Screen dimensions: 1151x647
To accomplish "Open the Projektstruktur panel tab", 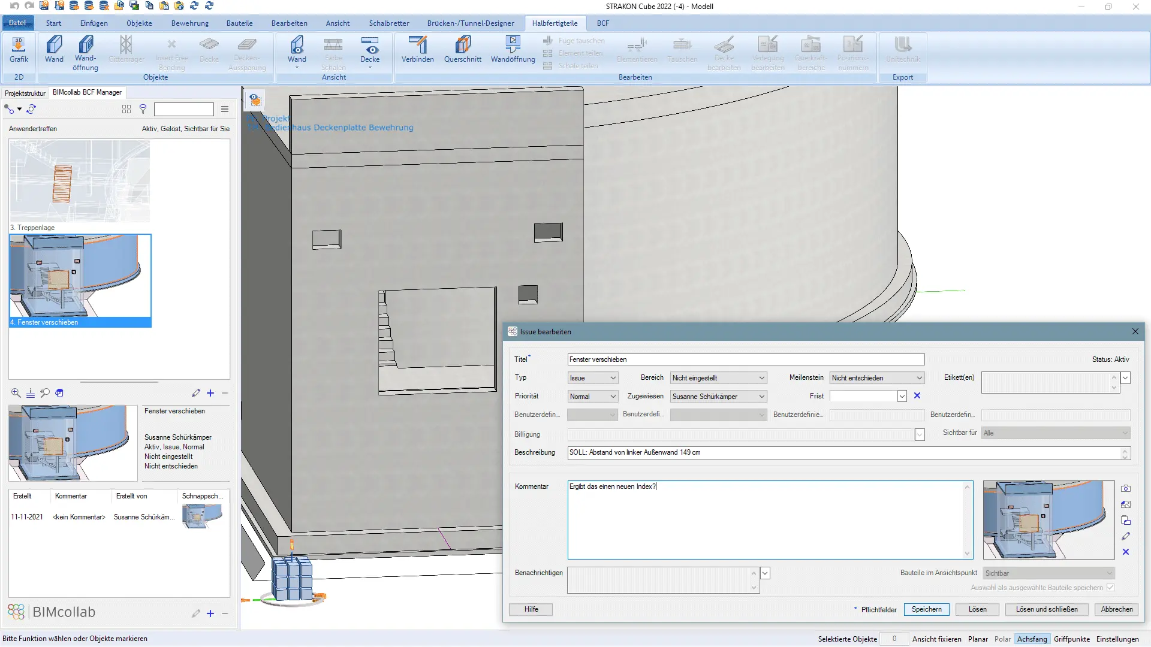I will point(25,93).
